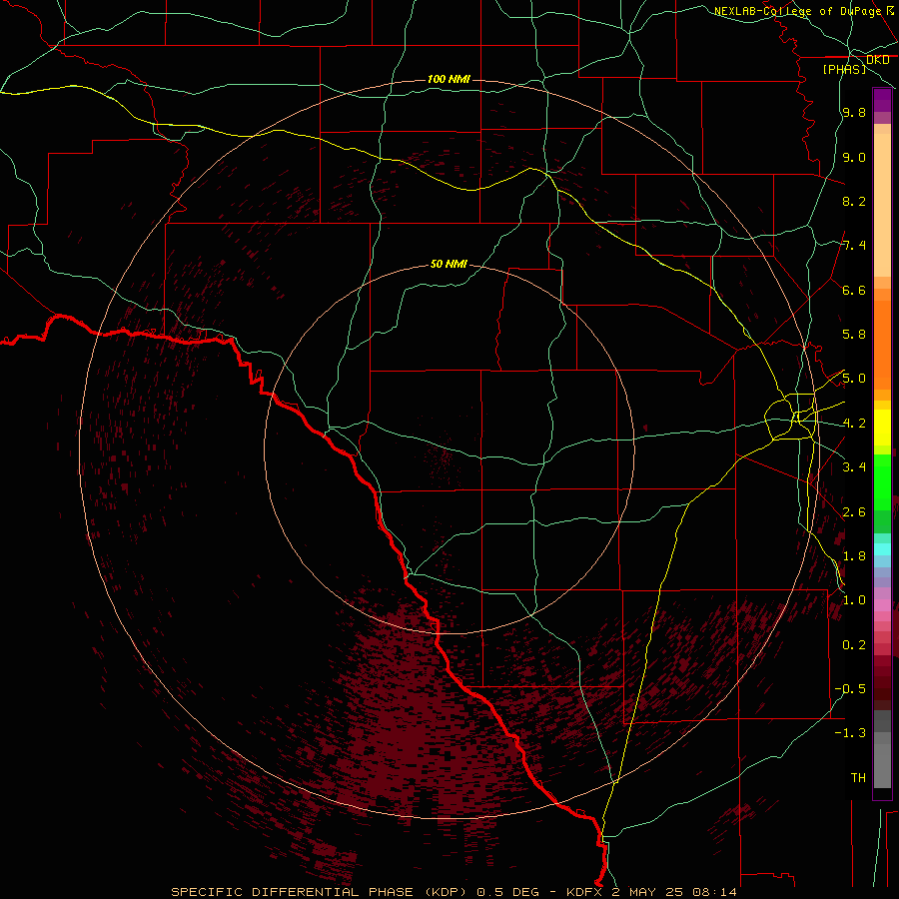Select the -0.5 value on color scale
The width and height of the screenshot is (899, 899).
[x=850, y=689]
